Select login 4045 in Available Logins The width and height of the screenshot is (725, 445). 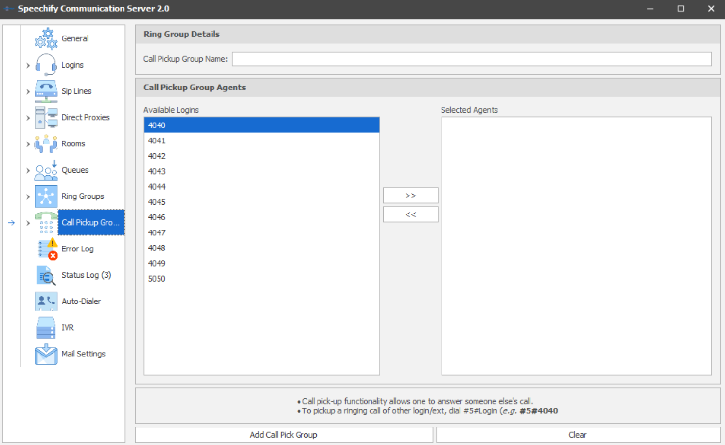click(x=262, y=202)
